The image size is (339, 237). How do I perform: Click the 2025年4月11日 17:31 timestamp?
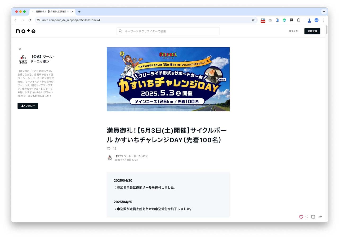click(x=126, y=160)
